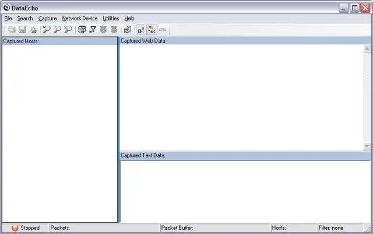Click the 'Captured Hosts:' header label
Viewport: 373px width, 234px height.
[x=21, y=41]
